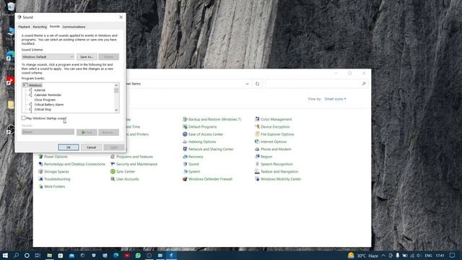The width and height of the screenshot is (462, 260).
Task: Select Asterisk in Program Events list
Action: point(40,90)
